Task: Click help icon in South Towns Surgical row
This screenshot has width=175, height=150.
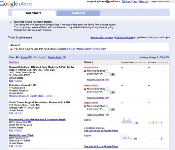Action: click(x=107, y=106)
